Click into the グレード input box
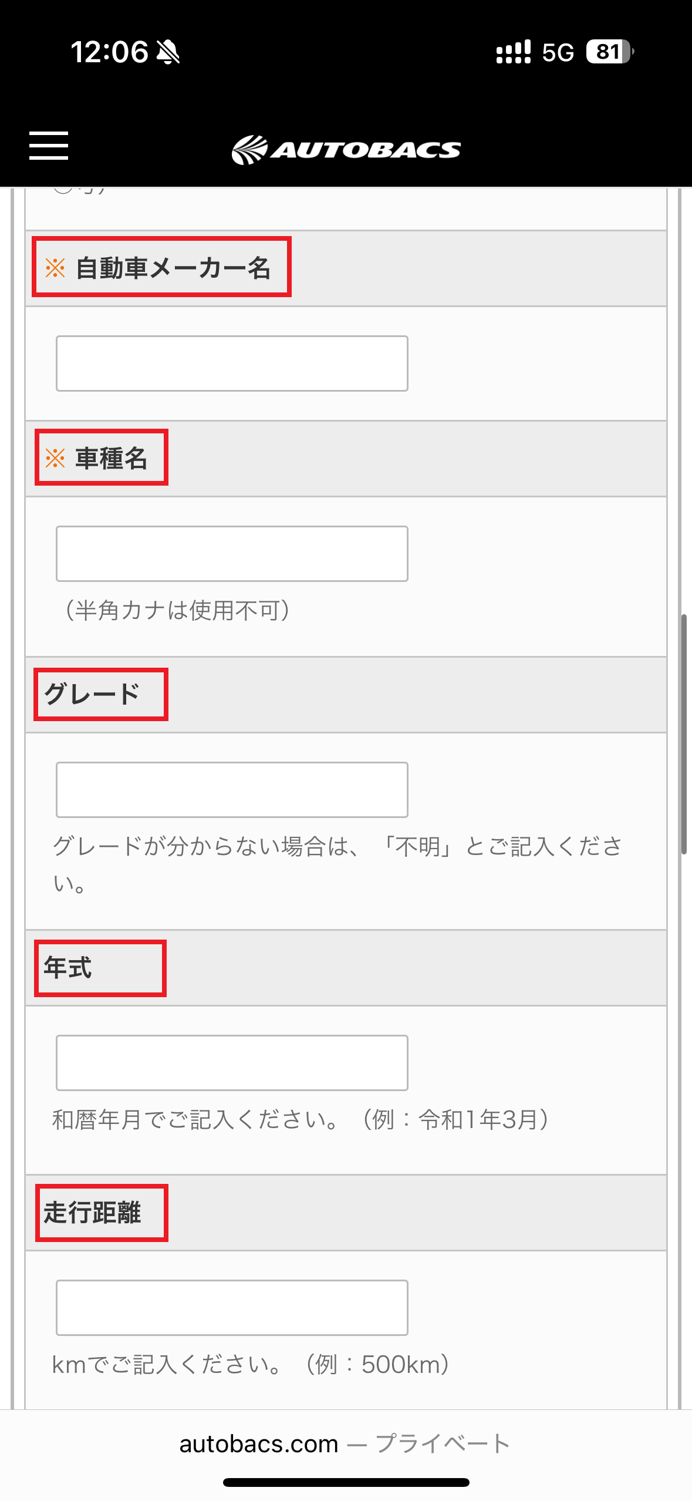The height and width of the screenshot is (1501, 692). (232, 790)
